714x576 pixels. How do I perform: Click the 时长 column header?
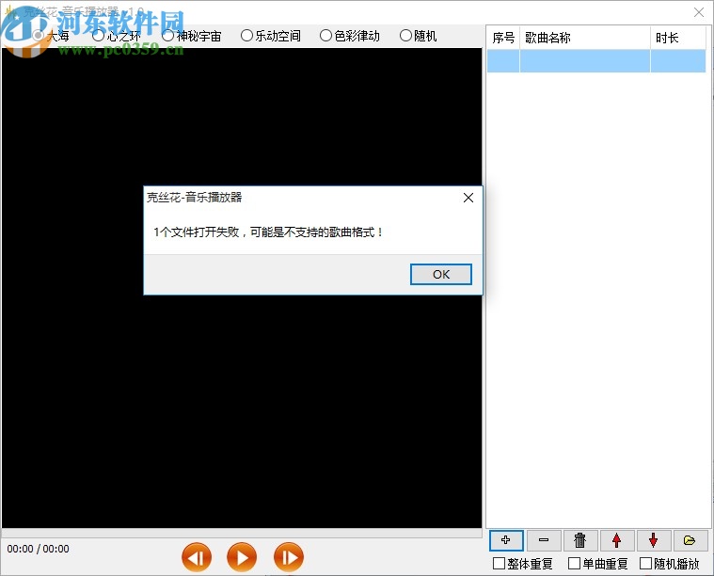(x=678, y=38)
